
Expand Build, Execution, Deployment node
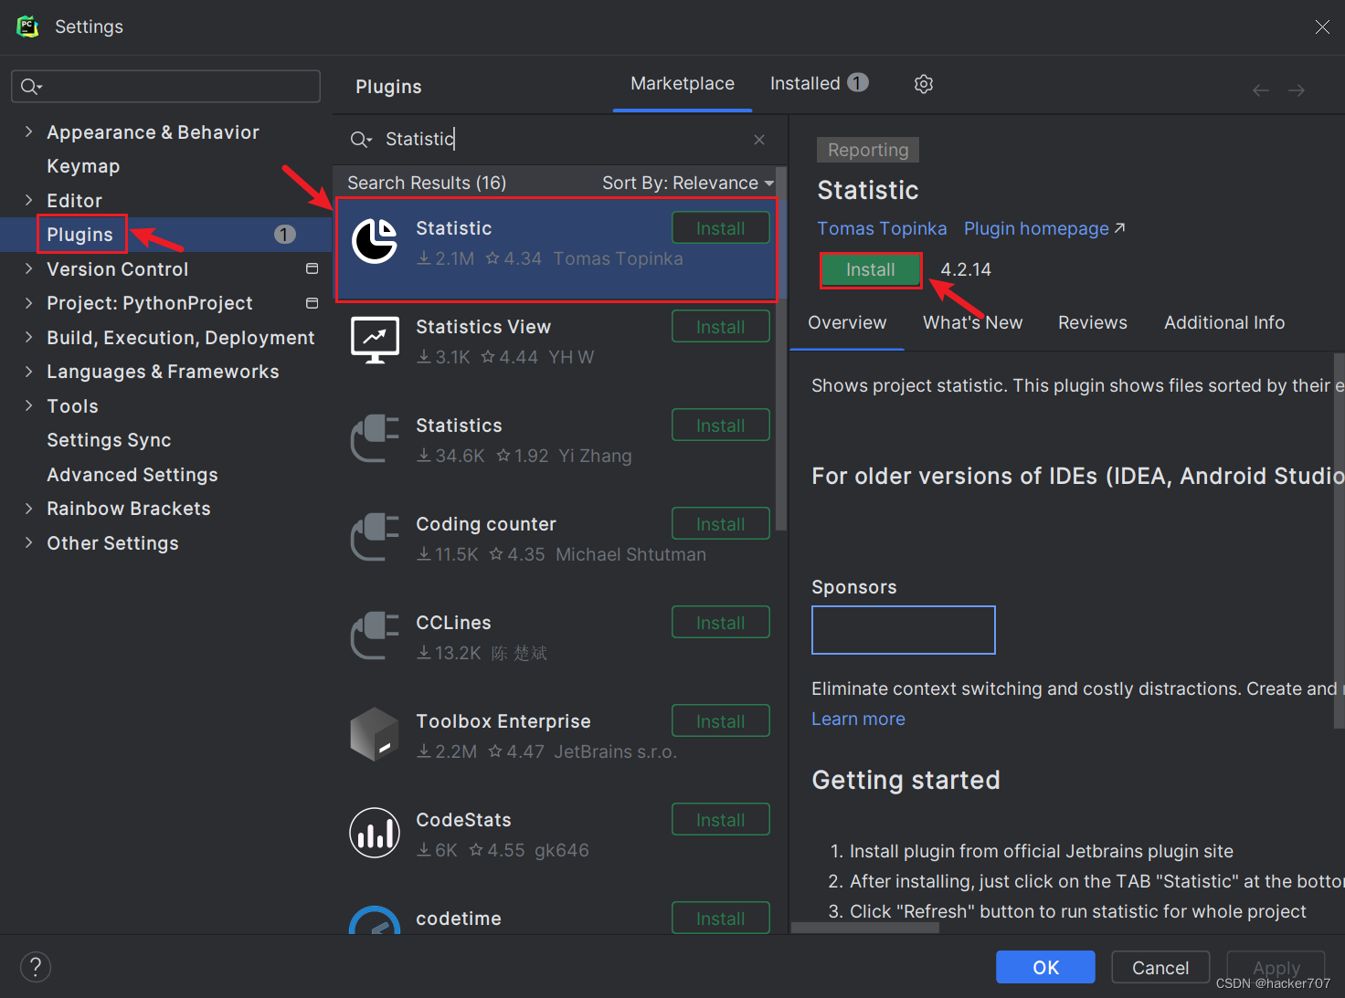(x=28, y=337)
